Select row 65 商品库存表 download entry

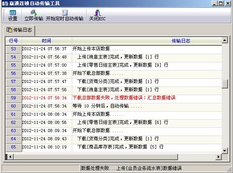114,147
